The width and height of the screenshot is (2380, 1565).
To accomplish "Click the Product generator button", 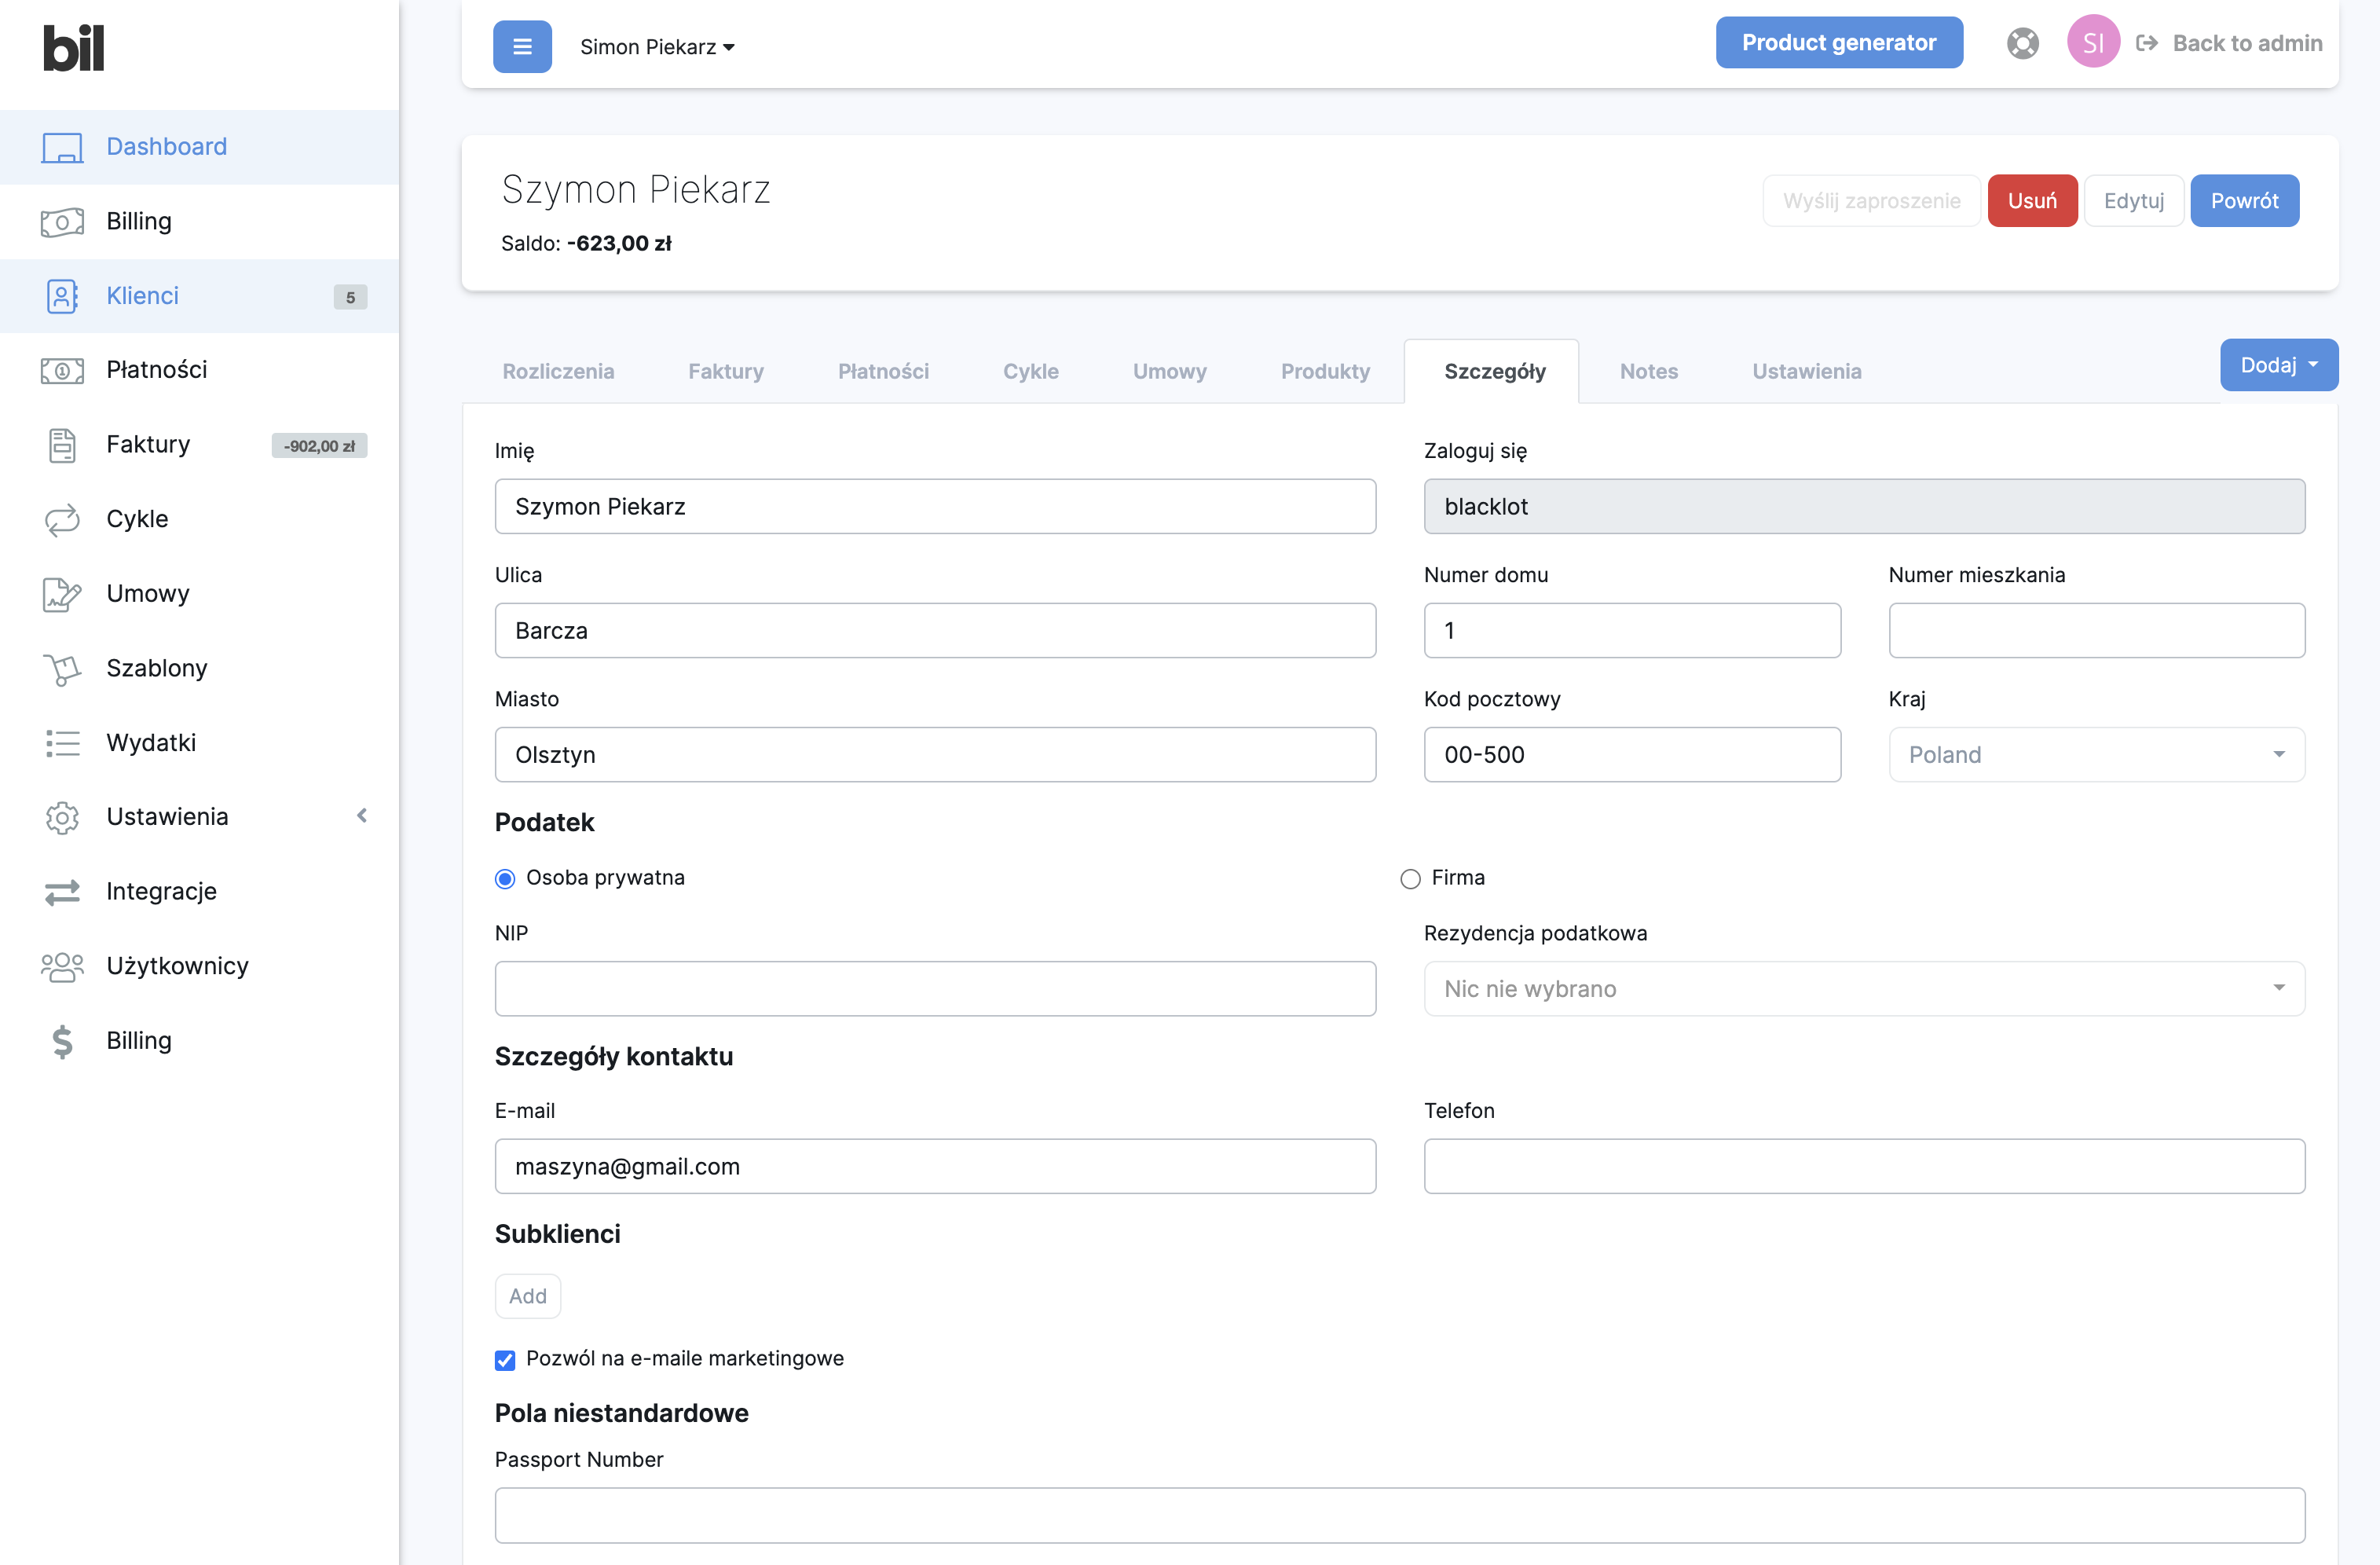I will tap(1838, 42).
